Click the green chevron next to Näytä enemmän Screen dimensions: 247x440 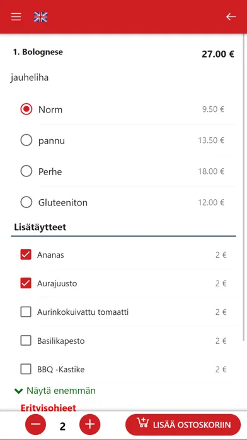coord(18,391)
